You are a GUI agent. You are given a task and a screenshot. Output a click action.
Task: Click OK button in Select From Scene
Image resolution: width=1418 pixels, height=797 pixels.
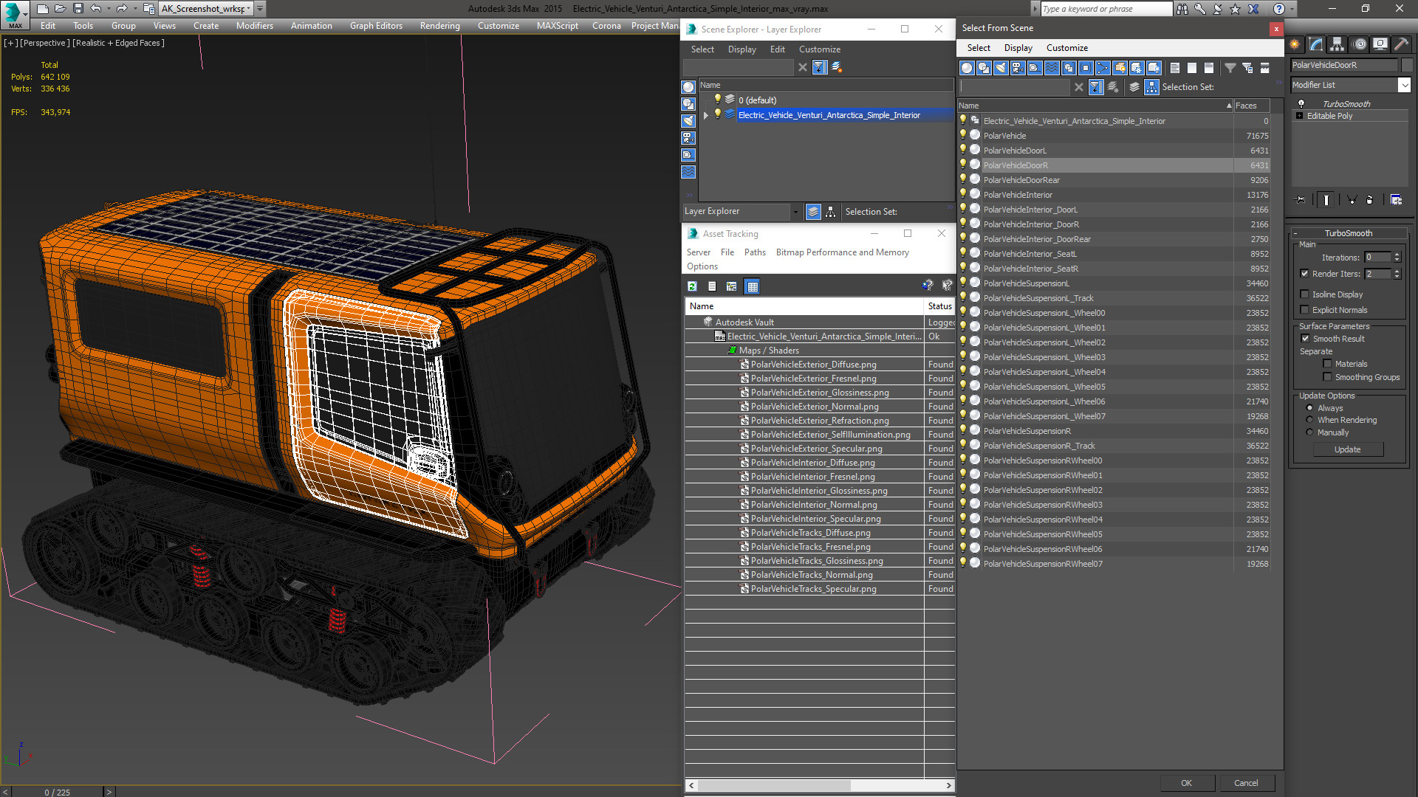(x=1186, y=783)
